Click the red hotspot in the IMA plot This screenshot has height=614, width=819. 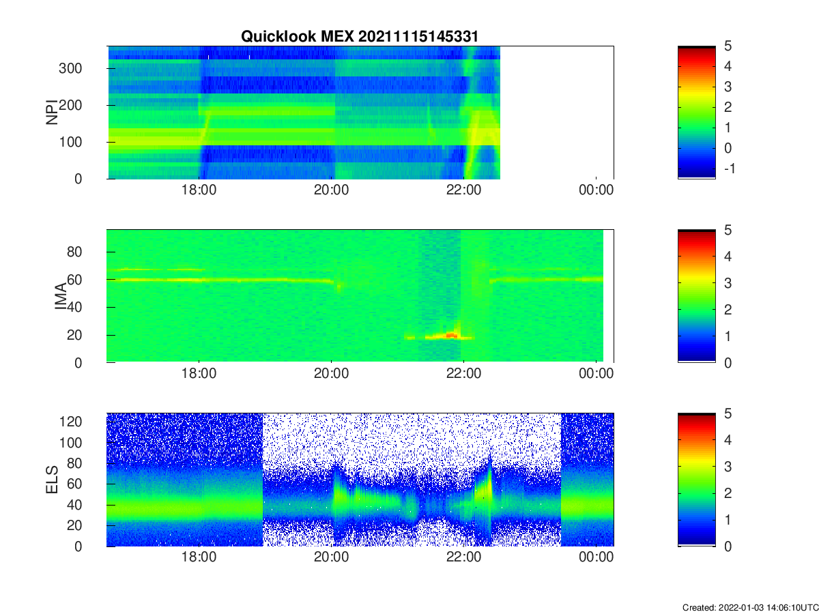[450, 335]
